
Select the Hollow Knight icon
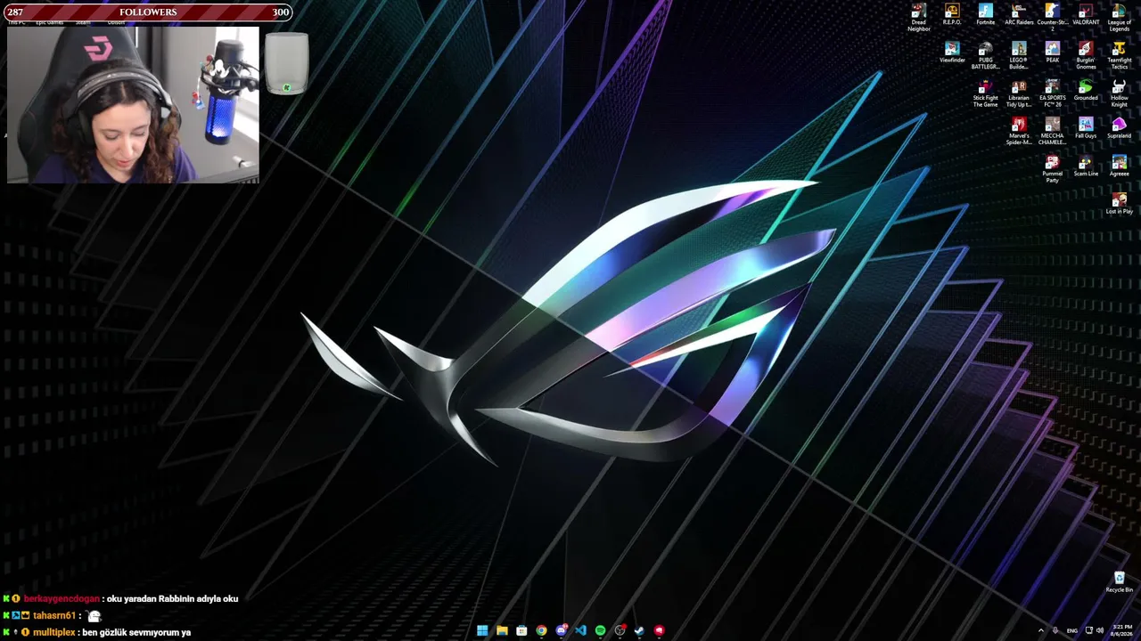(1120, 93)
